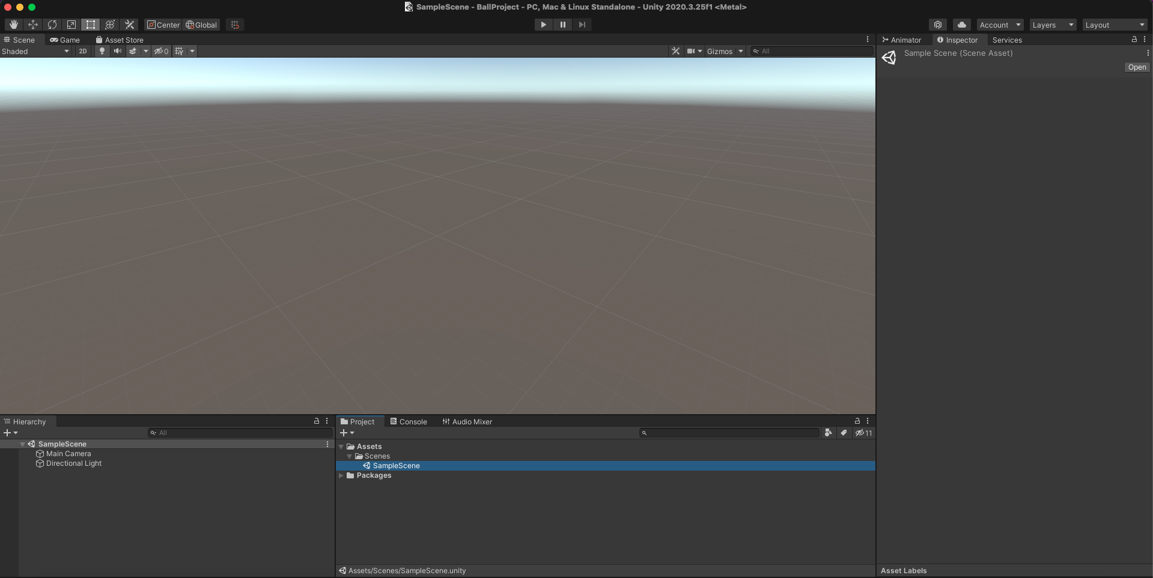Toggle scene grid visibility icon
This screenshot has height=578, width=1153.
pyautogui.click(x=179, y=51)
